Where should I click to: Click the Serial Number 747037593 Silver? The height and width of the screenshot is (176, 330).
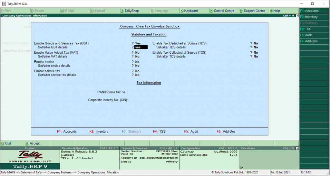[149, 151]
